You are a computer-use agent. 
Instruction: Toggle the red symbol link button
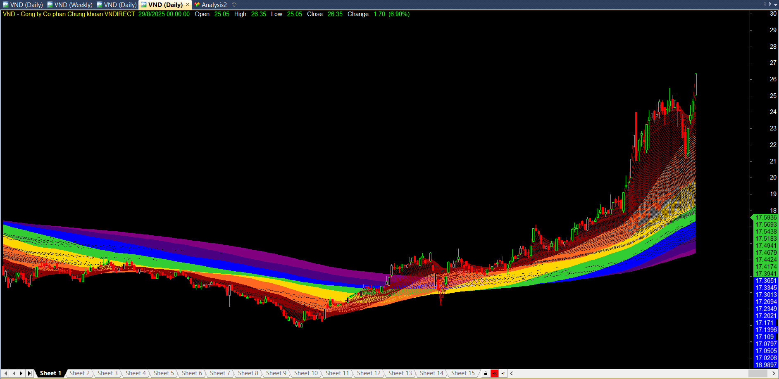(494, 374)
